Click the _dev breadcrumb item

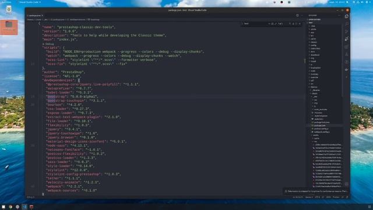click(45, 19)
